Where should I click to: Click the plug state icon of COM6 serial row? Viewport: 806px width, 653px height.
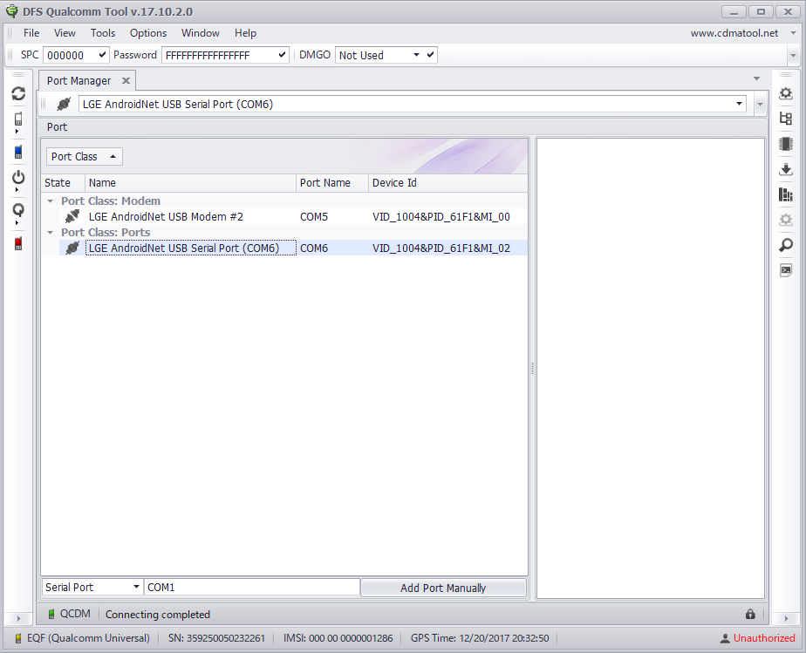click(72, 248)
